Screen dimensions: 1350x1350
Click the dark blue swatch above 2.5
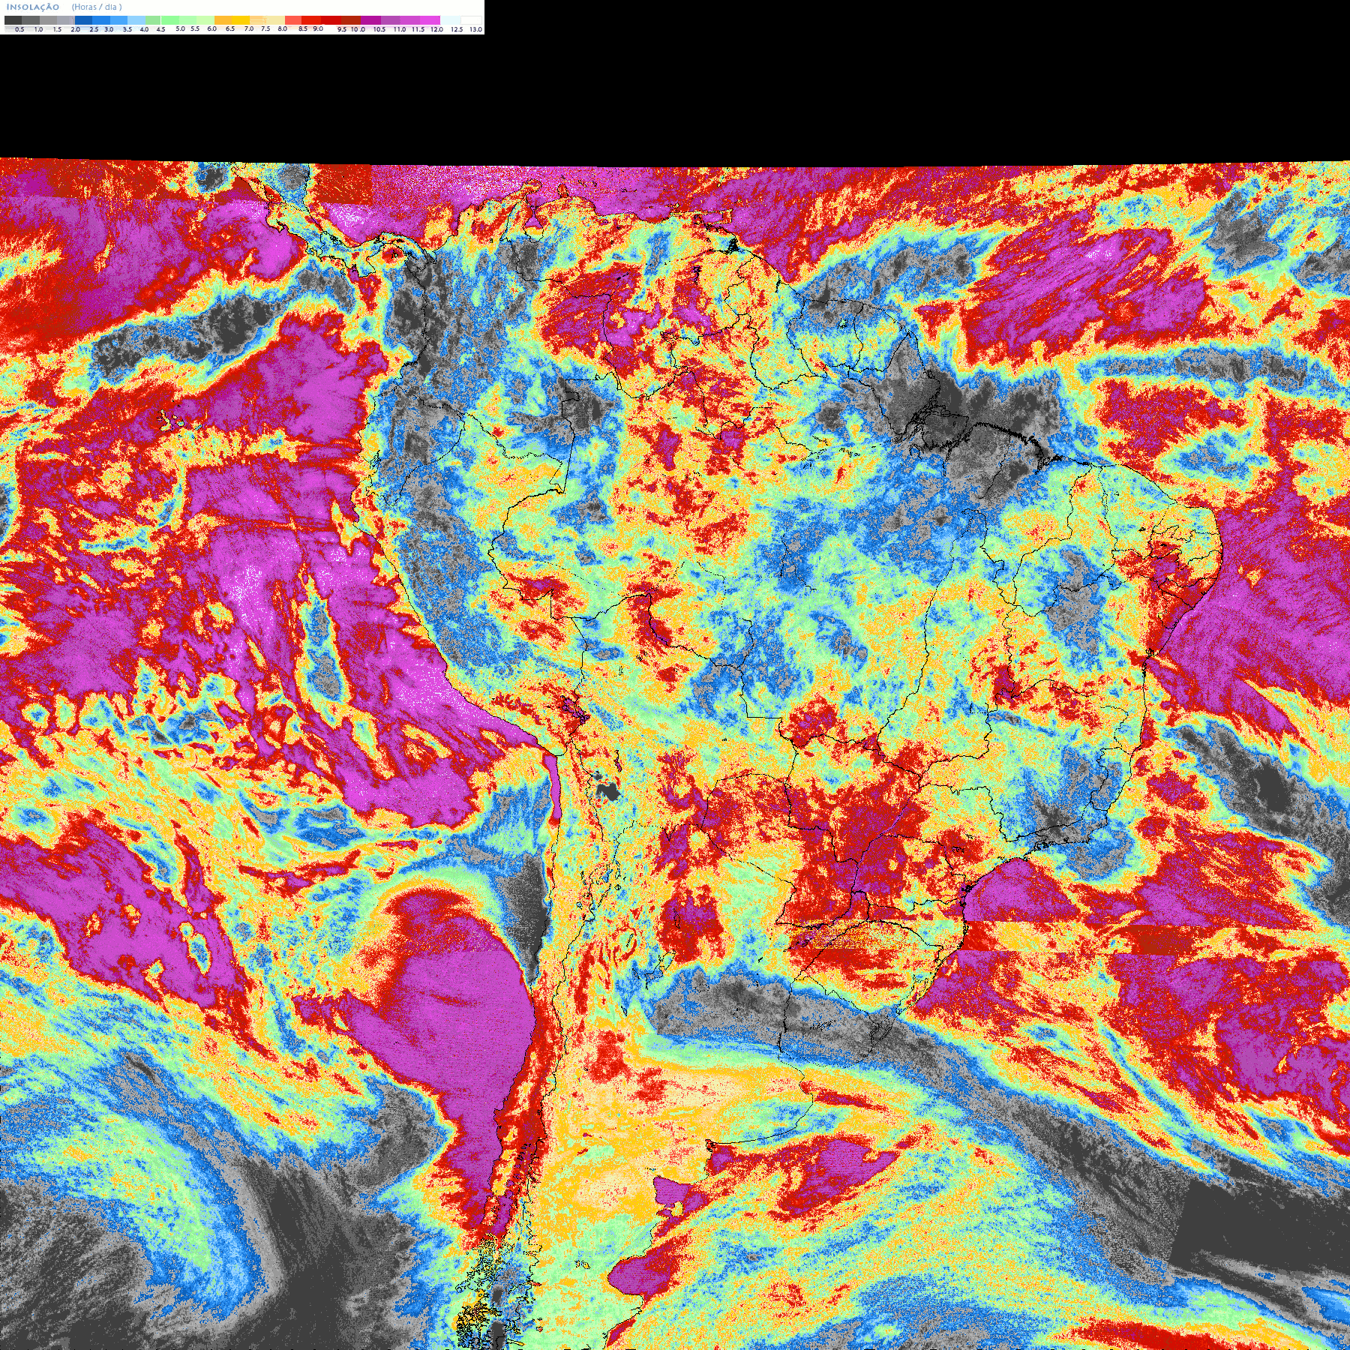click(x=83, y=20)
